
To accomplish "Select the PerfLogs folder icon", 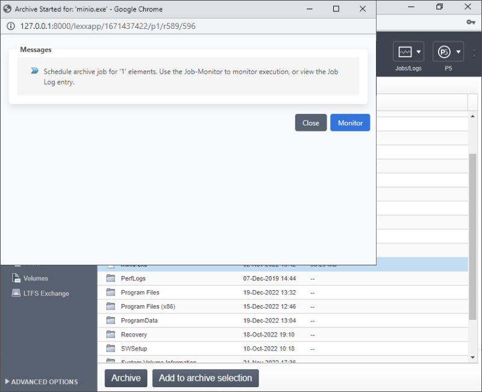I will (111, 279).
